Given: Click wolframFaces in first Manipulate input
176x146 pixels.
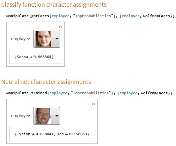Looking at the screenshot, I should (157, 16).
